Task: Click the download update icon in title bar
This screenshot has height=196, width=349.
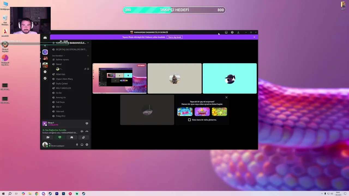Action: click(x=238, y=32)
